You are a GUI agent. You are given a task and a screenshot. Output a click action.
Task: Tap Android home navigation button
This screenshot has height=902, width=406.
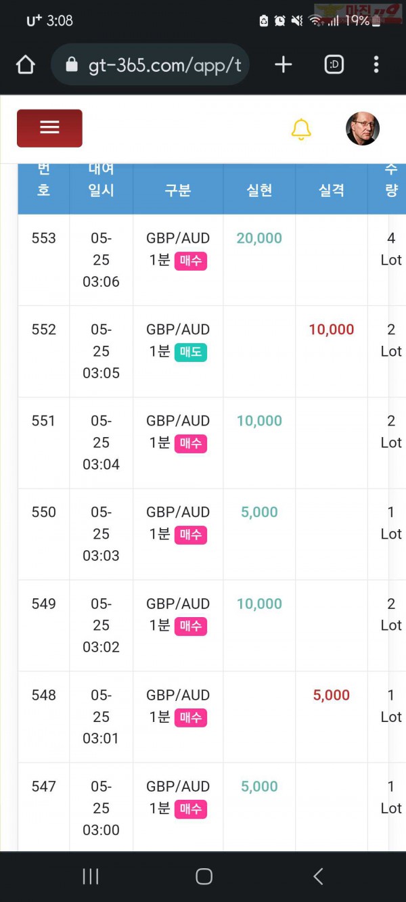pyautogui.click(x=204, y=876)
